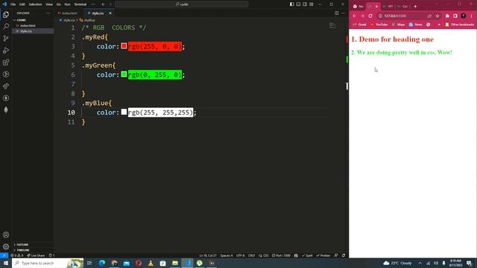Open the Edit menu
Screen dimensions: 477x268
[22, 4]
